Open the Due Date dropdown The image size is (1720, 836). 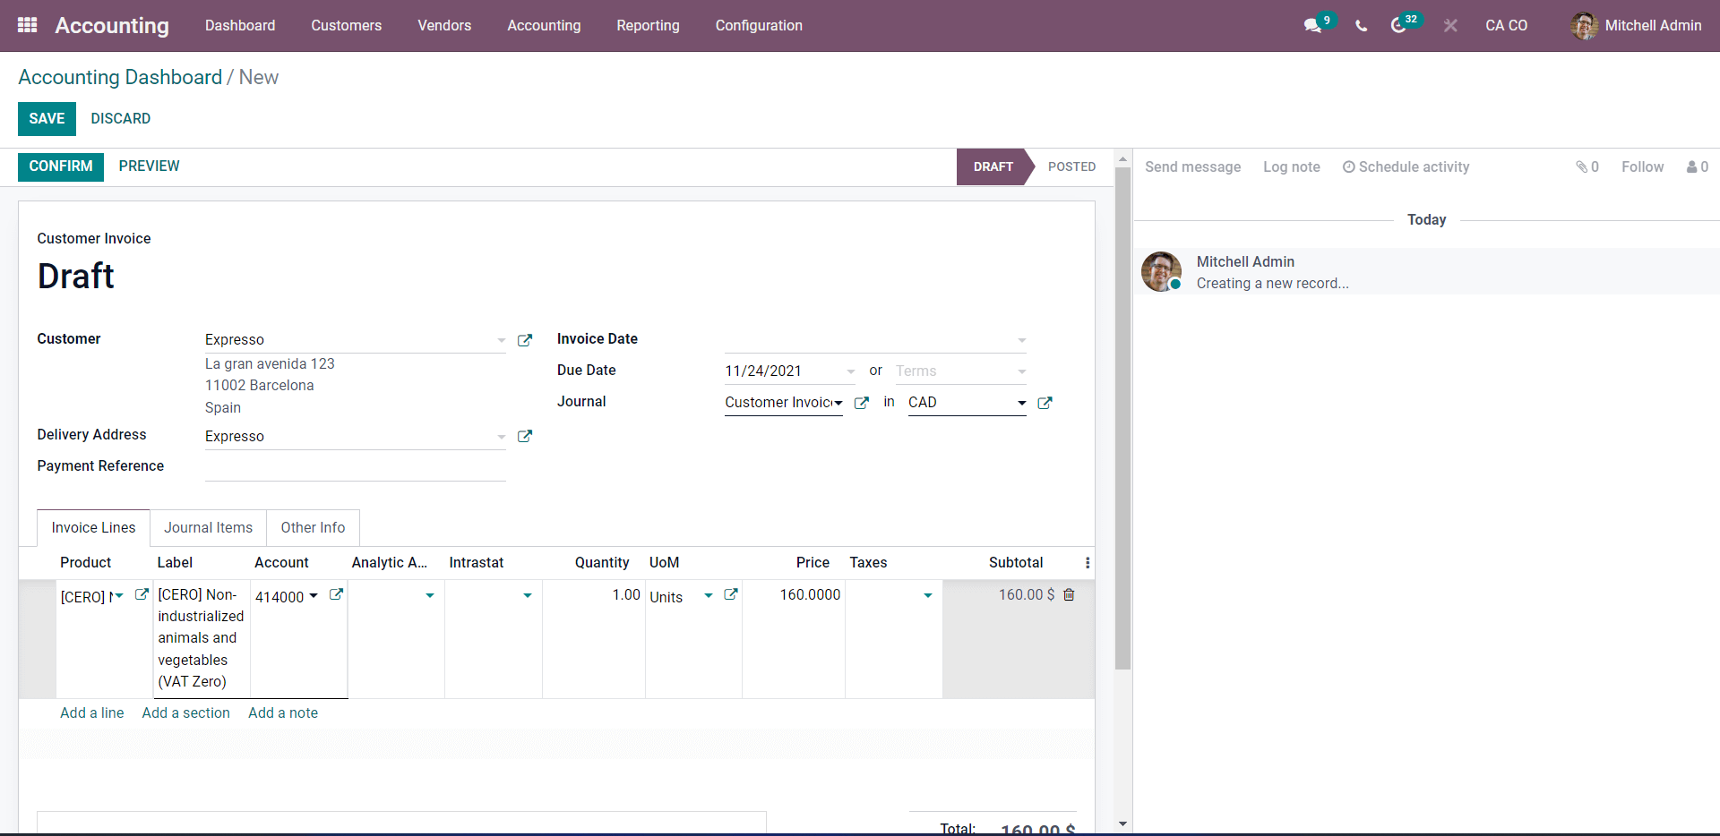click(x=850, y=371)
